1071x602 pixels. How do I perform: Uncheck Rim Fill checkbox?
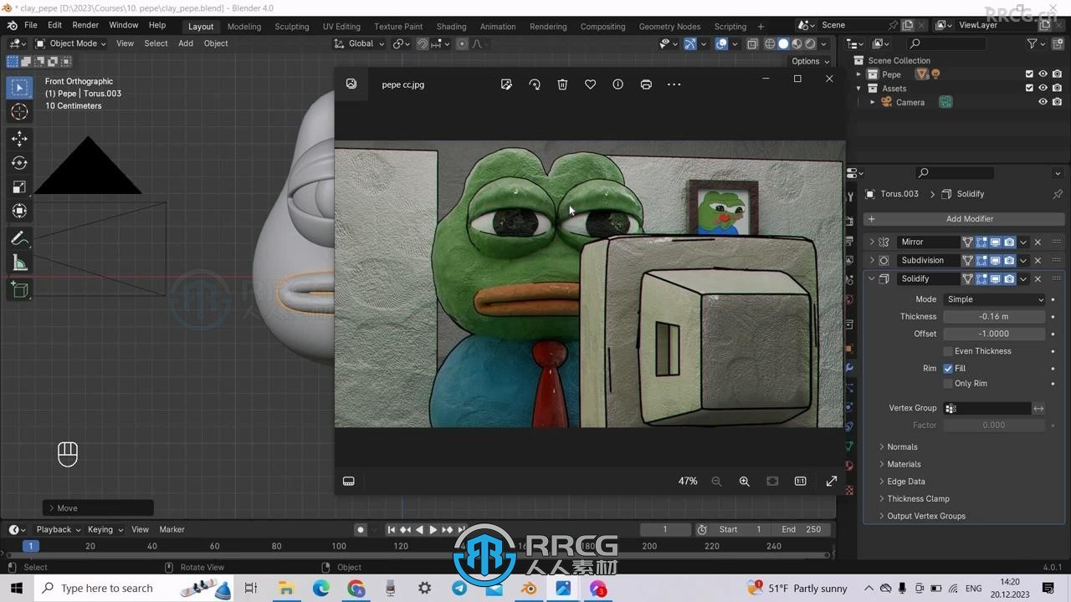[948, 368]
